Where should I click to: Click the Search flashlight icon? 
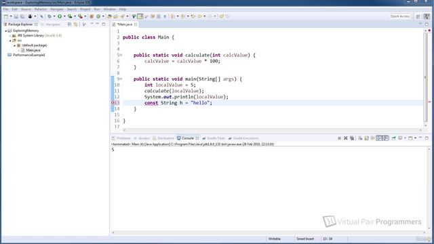pyautogui.click(x=122, y=16)
